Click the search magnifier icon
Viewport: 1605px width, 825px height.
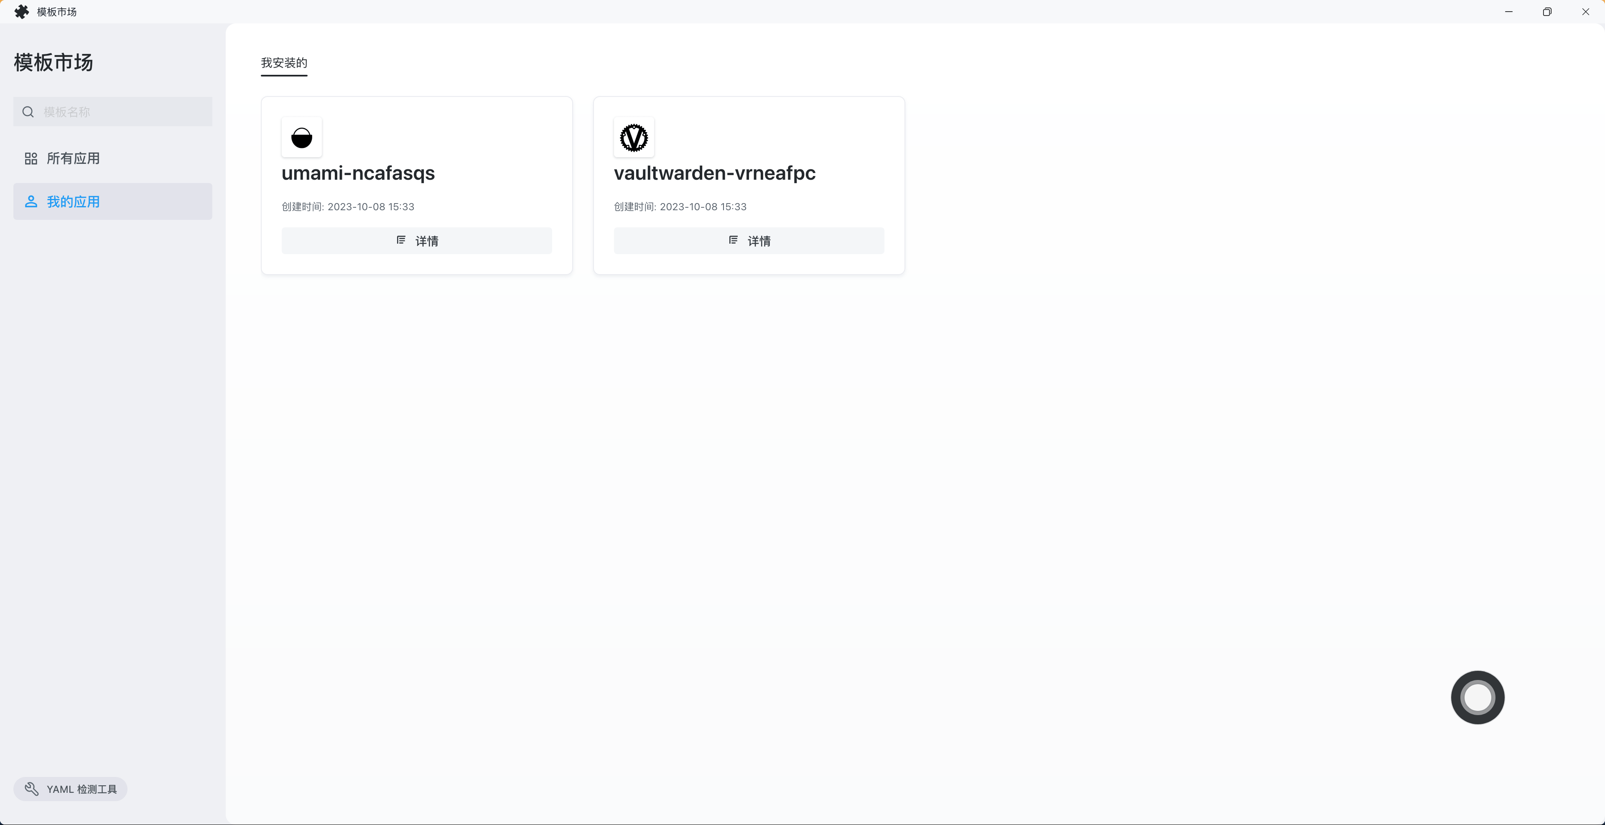click(x=28, y=112)
